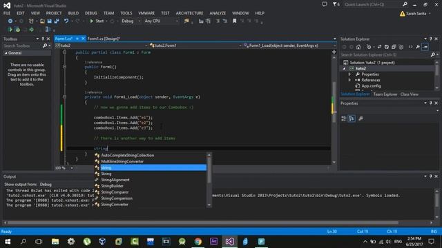442x248 pixels.
Task: Click Property Pages wrench icon in Properties panel
Action: pyautogui.click(x=361, y=118)
